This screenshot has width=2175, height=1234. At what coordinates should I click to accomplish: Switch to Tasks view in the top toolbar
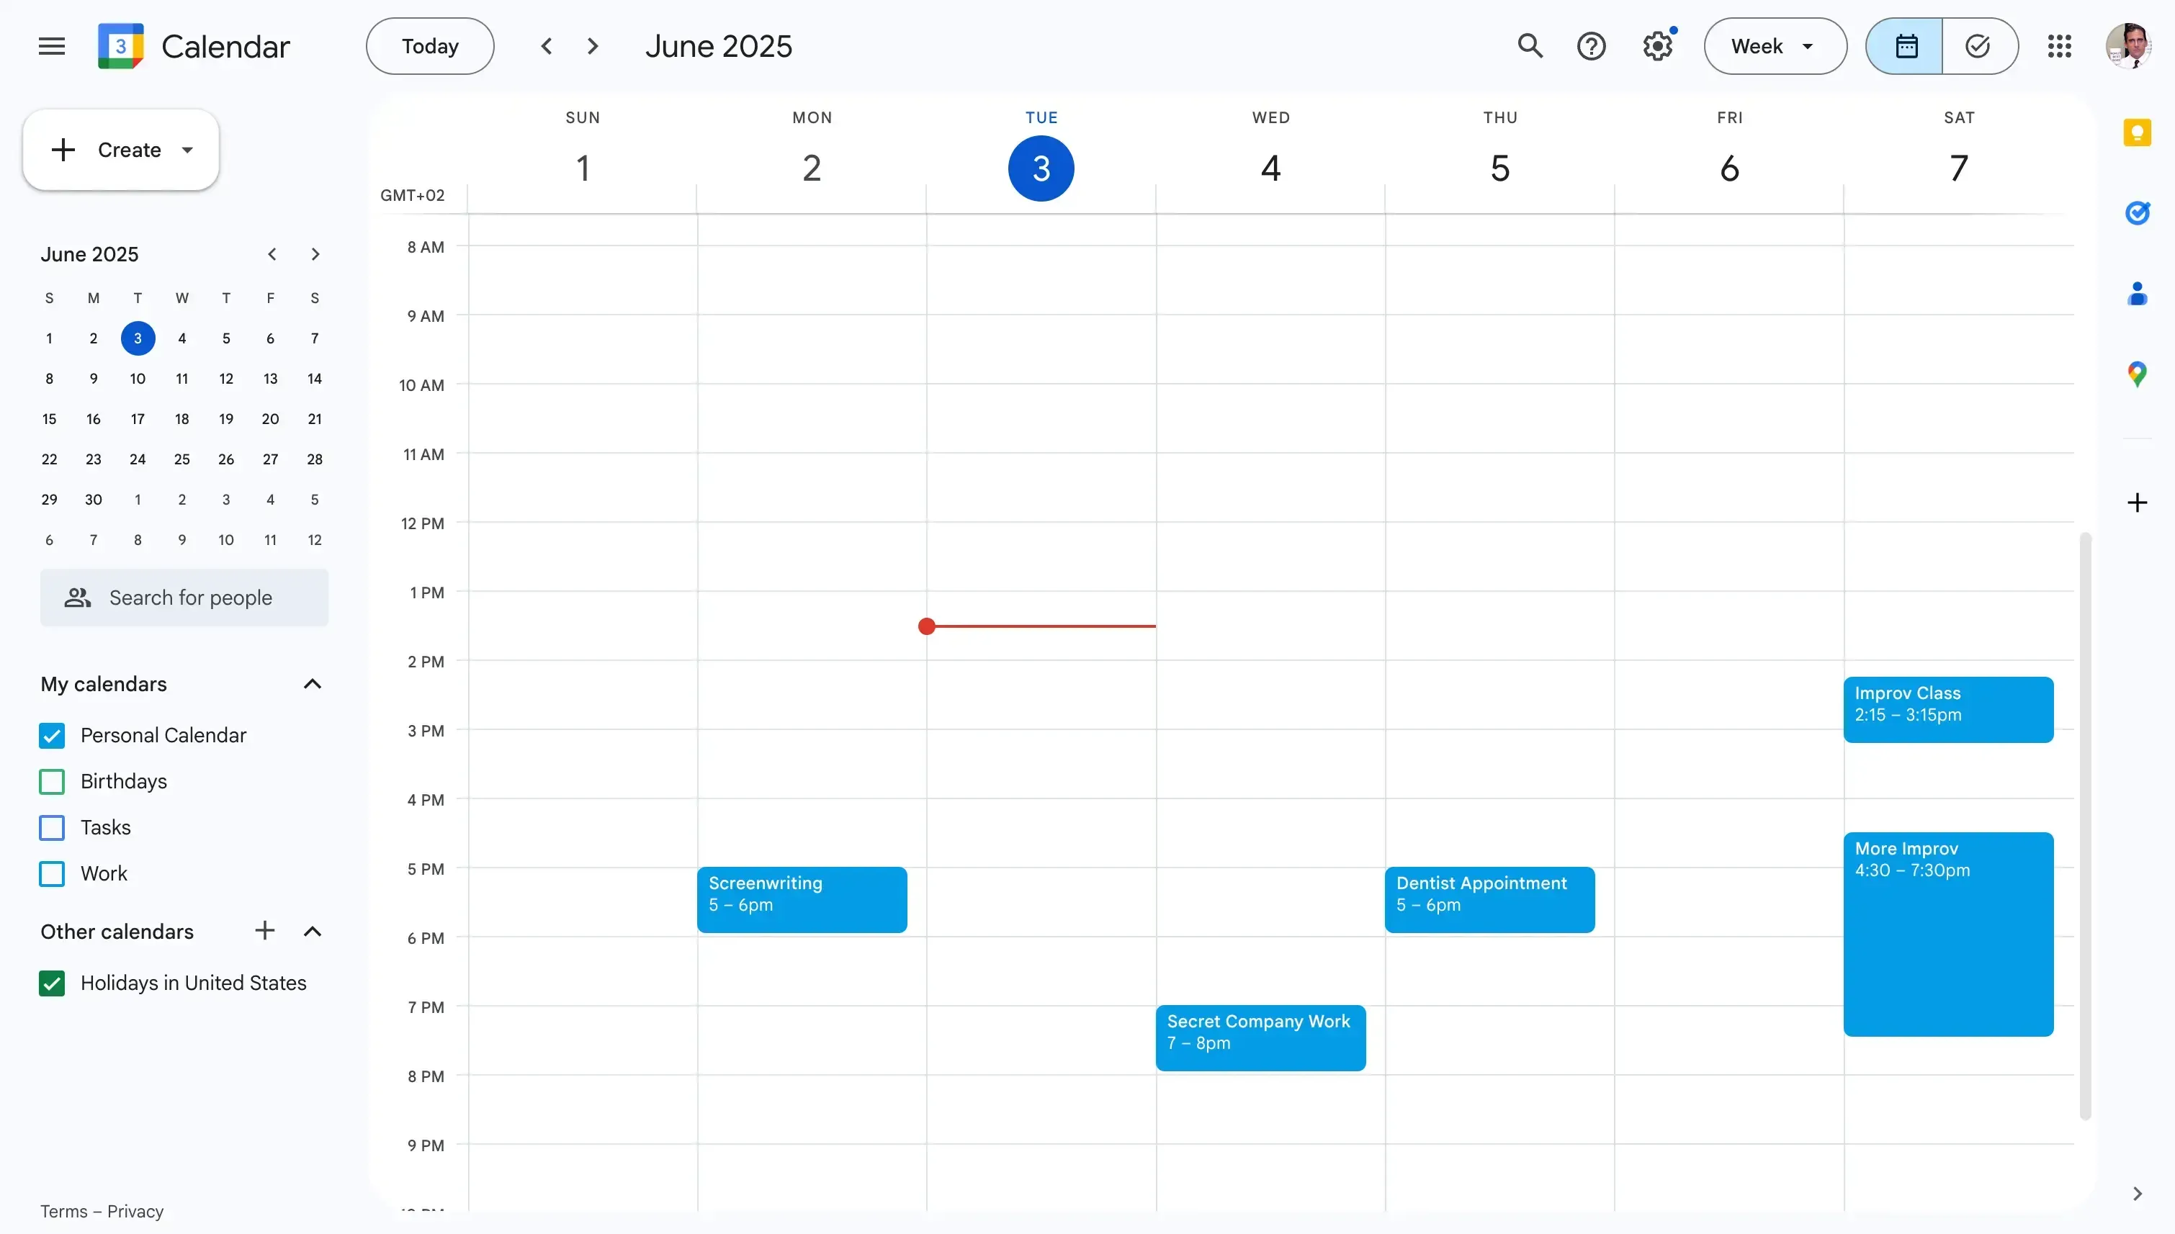click(1978, 46)
